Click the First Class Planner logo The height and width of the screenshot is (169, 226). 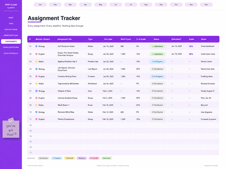point(11,6)
